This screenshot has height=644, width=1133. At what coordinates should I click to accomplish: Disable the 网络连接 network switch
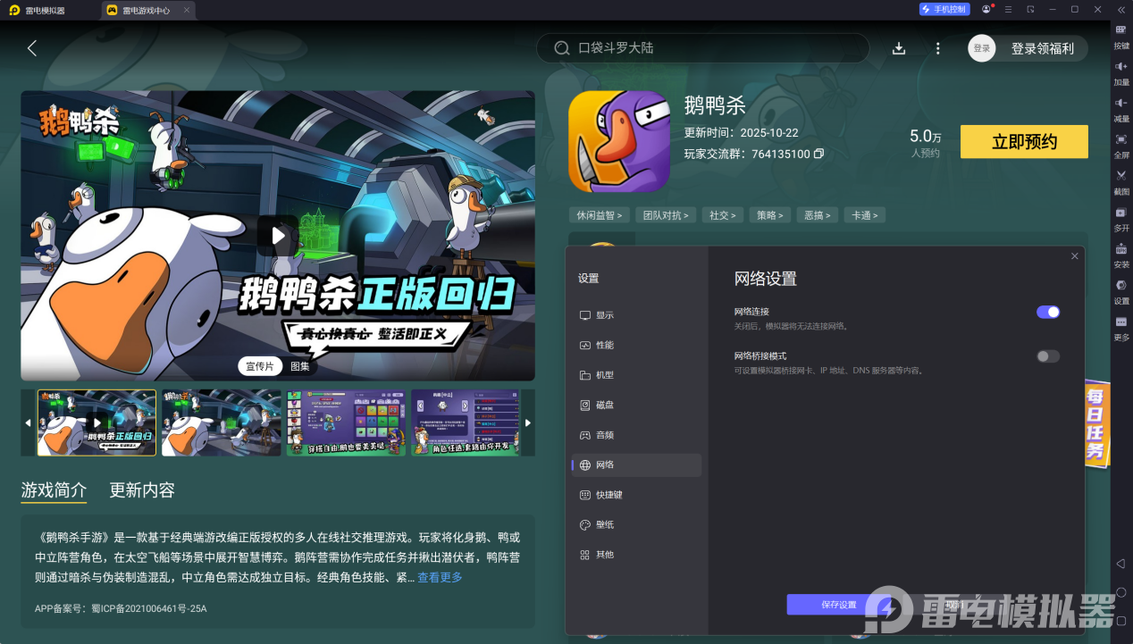pyautogui.click(x=1047, y=312)
